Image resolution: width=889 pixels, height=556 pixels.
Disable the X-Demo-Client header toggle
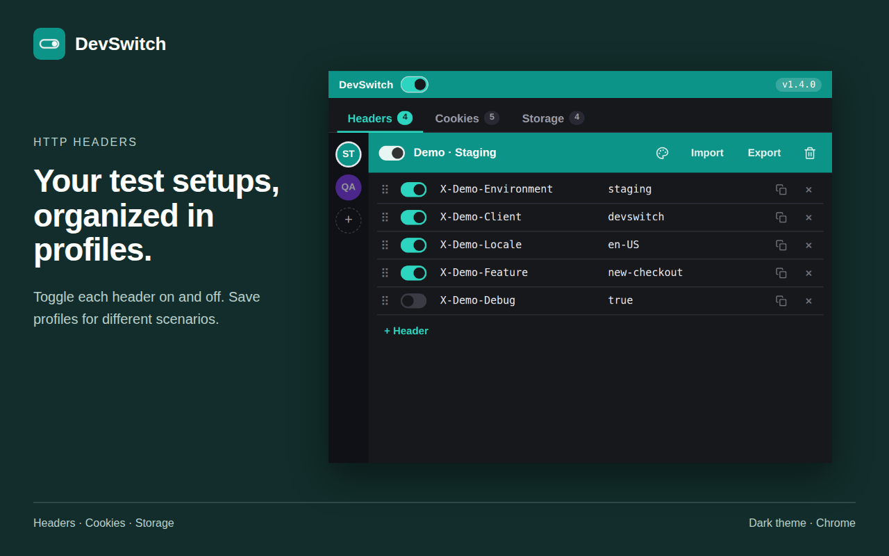click(414, 218)
